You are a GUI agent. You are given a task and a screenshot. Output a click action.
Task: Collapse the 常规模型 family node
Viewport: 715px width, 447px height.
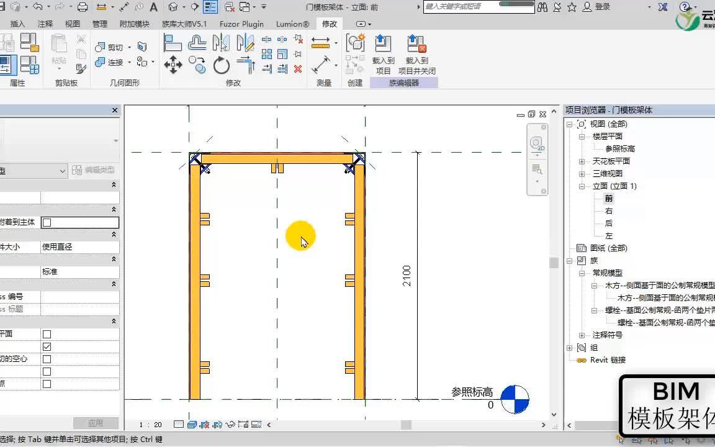[x=582, y=273]
